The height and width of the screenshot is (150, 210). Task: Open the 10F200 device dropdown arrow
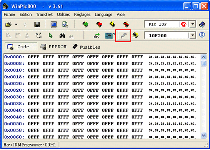(193, 35)
